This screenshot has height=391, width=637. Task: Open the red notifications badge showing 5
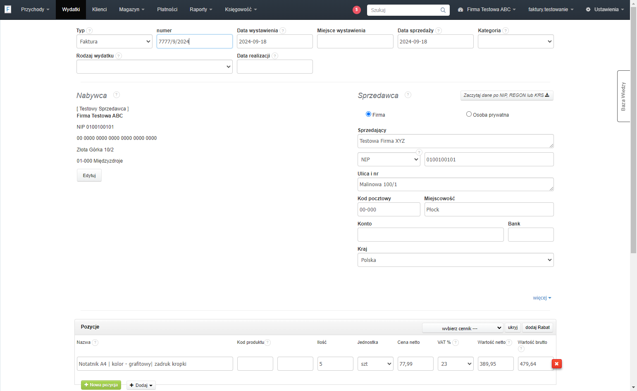click(x=357, y=10)
